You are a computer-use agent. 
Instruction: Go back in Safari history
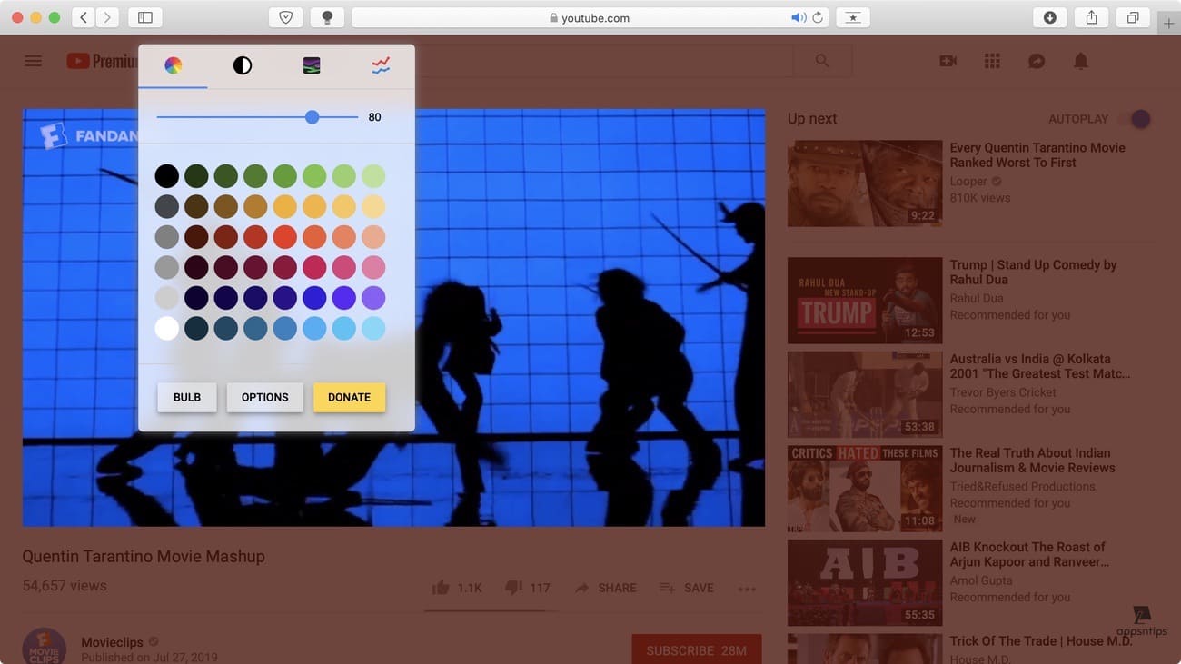click(x=84, y=17)
